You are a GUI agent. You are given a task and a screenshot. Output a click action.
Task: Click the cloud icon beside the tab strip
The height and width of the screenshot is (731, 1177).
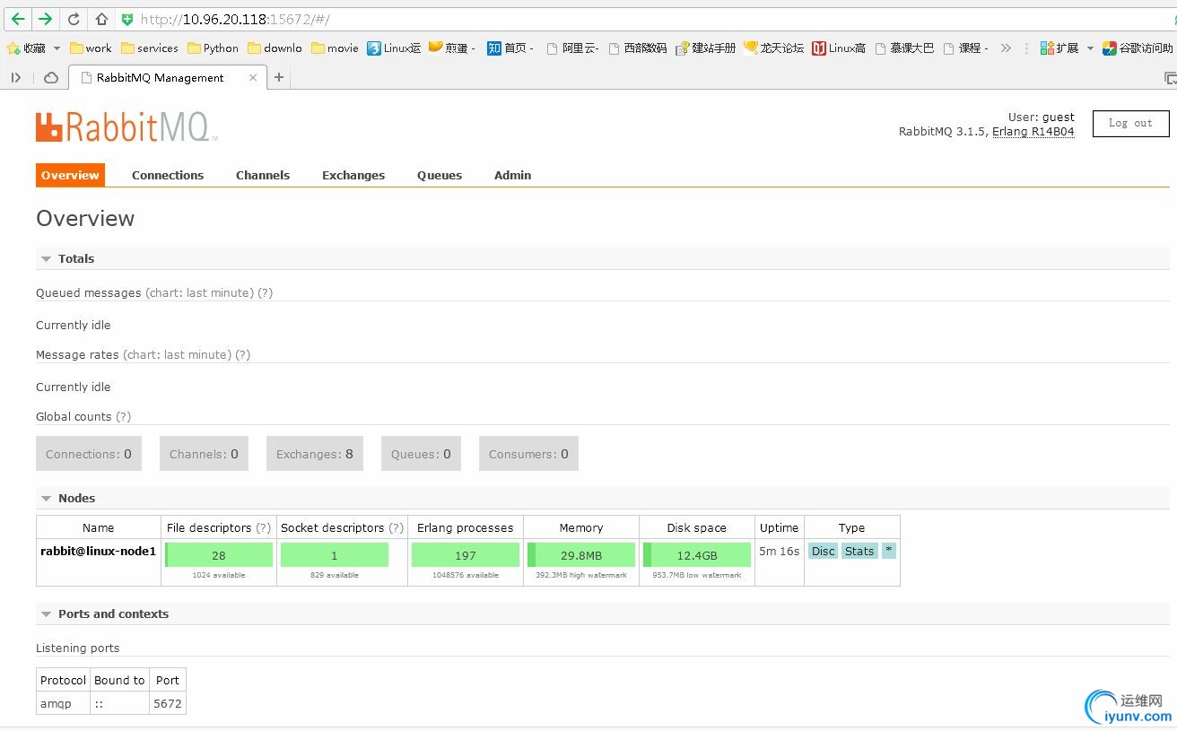pos(51,78)
